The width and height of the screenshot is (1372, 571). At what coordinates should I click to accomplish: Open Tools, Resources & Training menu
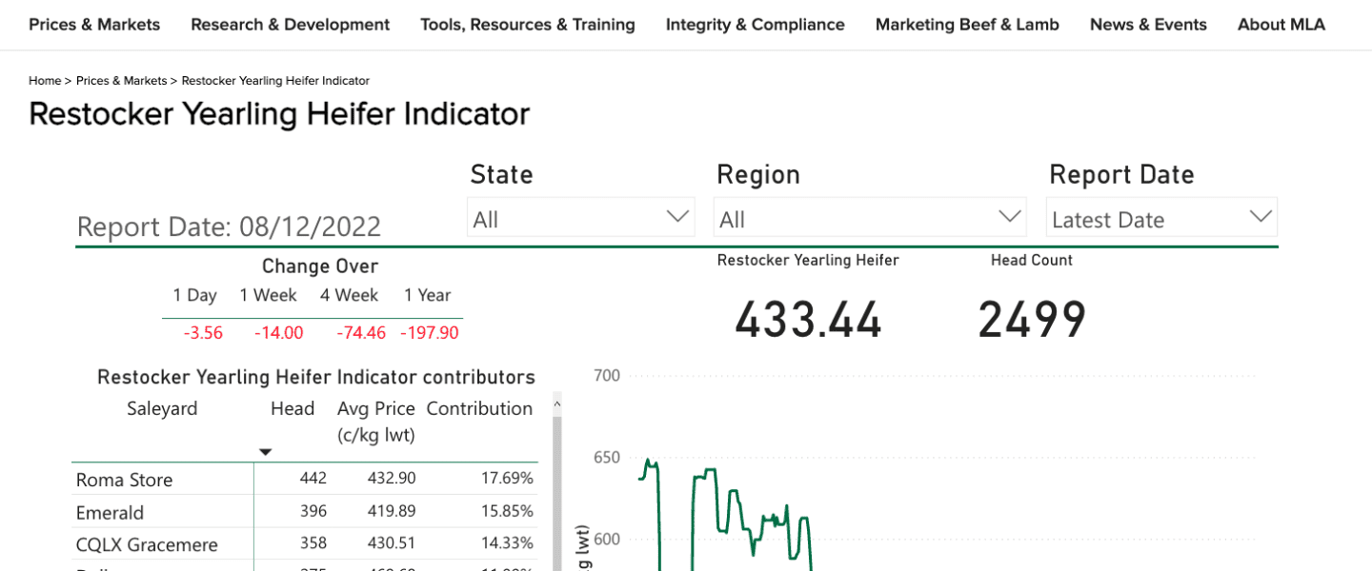pyautogui.click(x=528, y=25)
